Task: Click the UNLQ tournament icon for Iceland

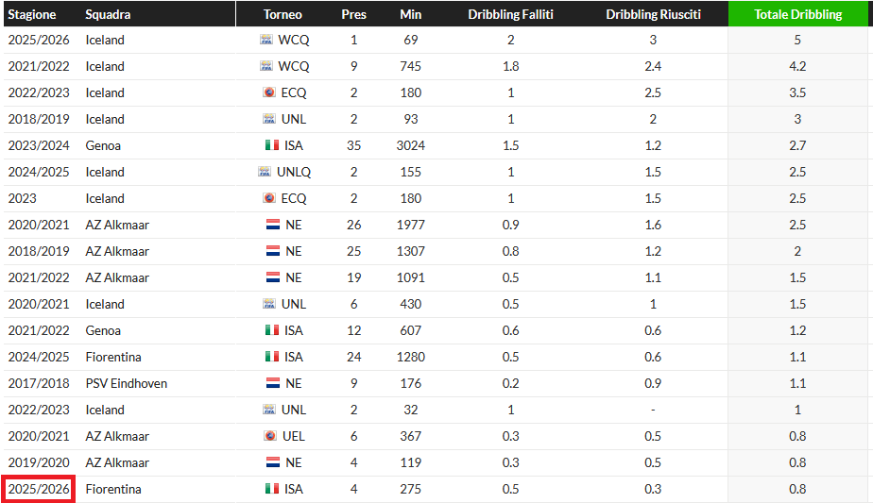Action: (x=265, y=172)
